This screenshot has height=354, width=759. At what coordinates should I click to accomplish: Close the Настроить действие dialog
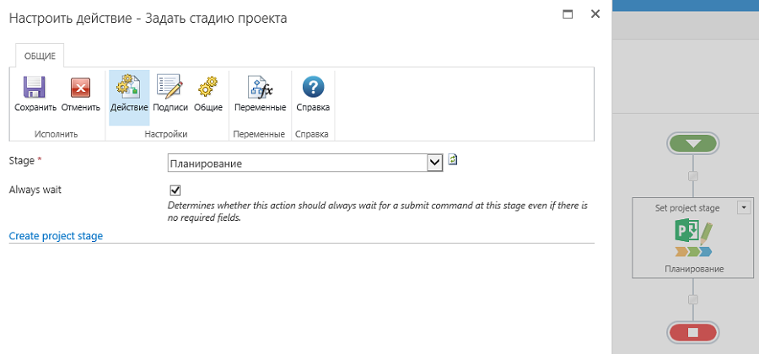coord(595,14)
